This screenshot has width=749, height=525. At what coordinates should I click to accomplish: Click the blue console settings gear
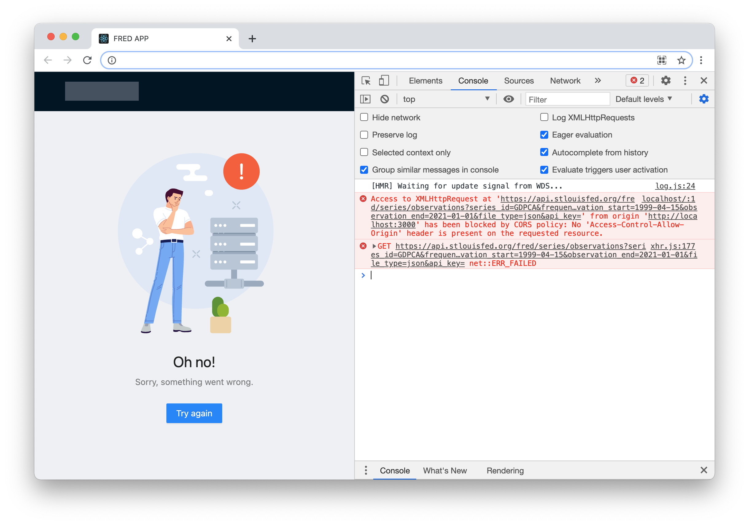(704, 99)
